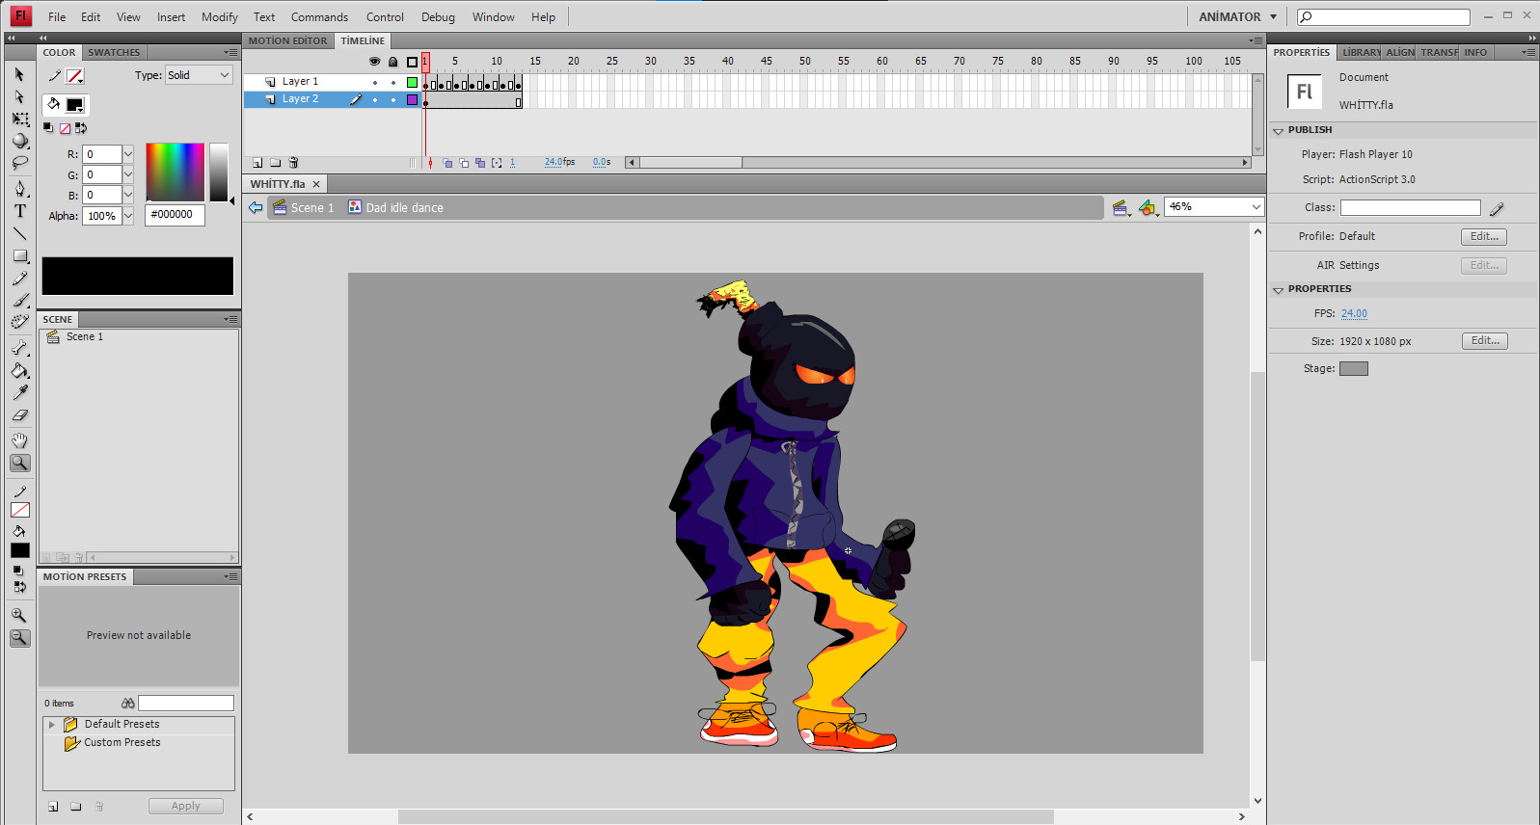This screenshot has width=1540, height=825.
Task: Click the Stage background color swatch
Action: [x=1353, y=368]
